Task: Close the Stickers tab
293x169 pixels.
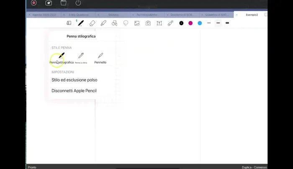Action: (x=98, y=15)
